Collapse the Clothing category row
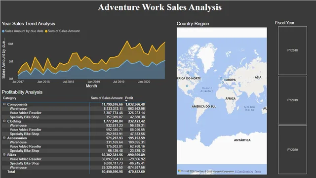 pos(4,121)
